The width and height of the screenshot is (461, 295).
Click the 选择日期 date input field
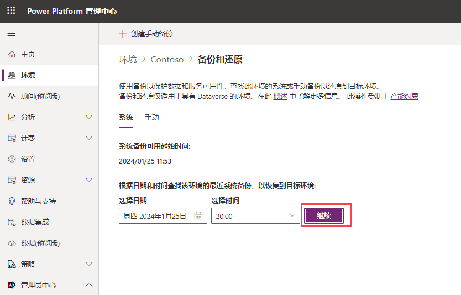click(x=163, y=216)
